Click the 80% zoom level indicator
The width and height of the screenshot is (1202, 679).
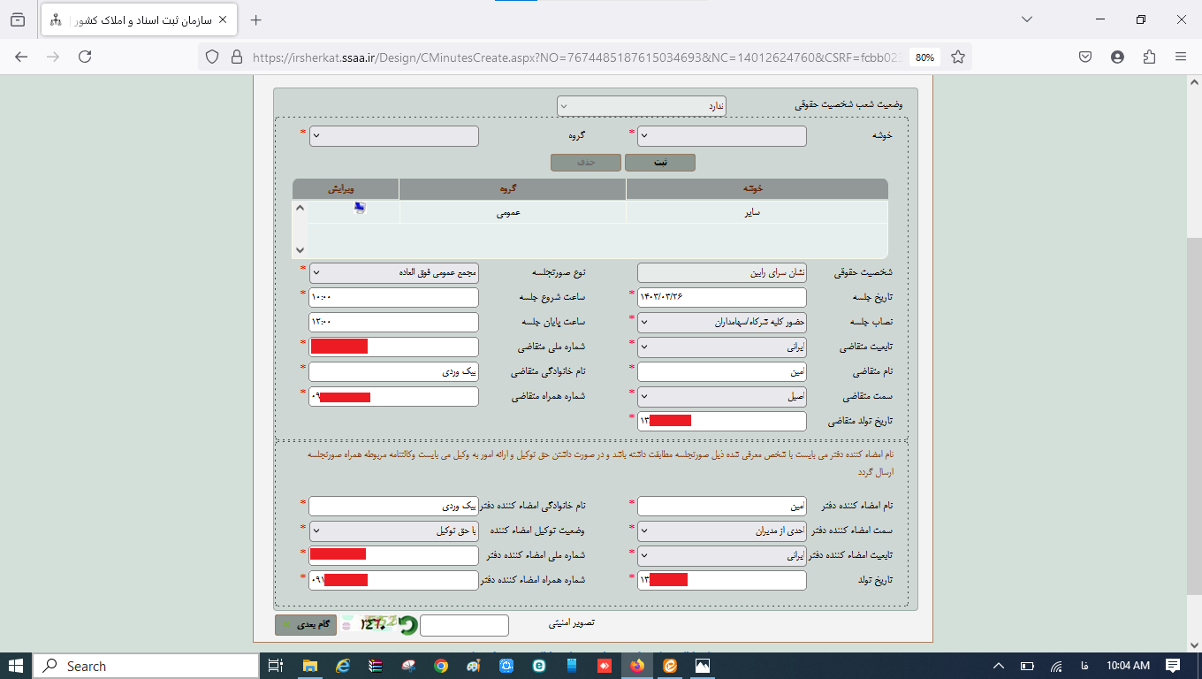click(x=924, y=57)
